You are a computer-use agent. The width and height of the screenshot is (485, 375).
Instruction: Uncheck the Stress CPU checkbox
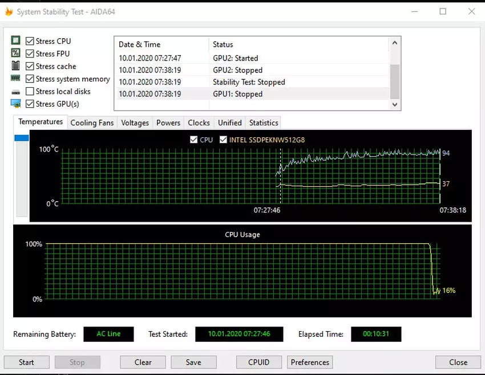(x=30, y=41)
